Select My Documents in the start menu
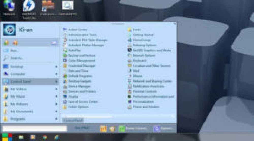 [x=30, y=111]
